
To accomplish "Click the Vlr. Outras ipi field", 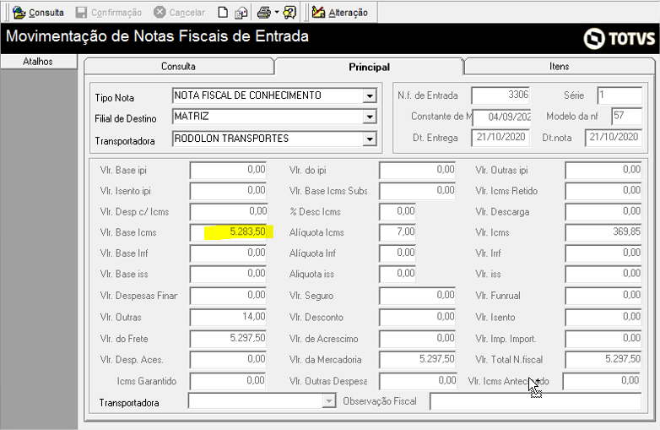I will coord(603,170).
